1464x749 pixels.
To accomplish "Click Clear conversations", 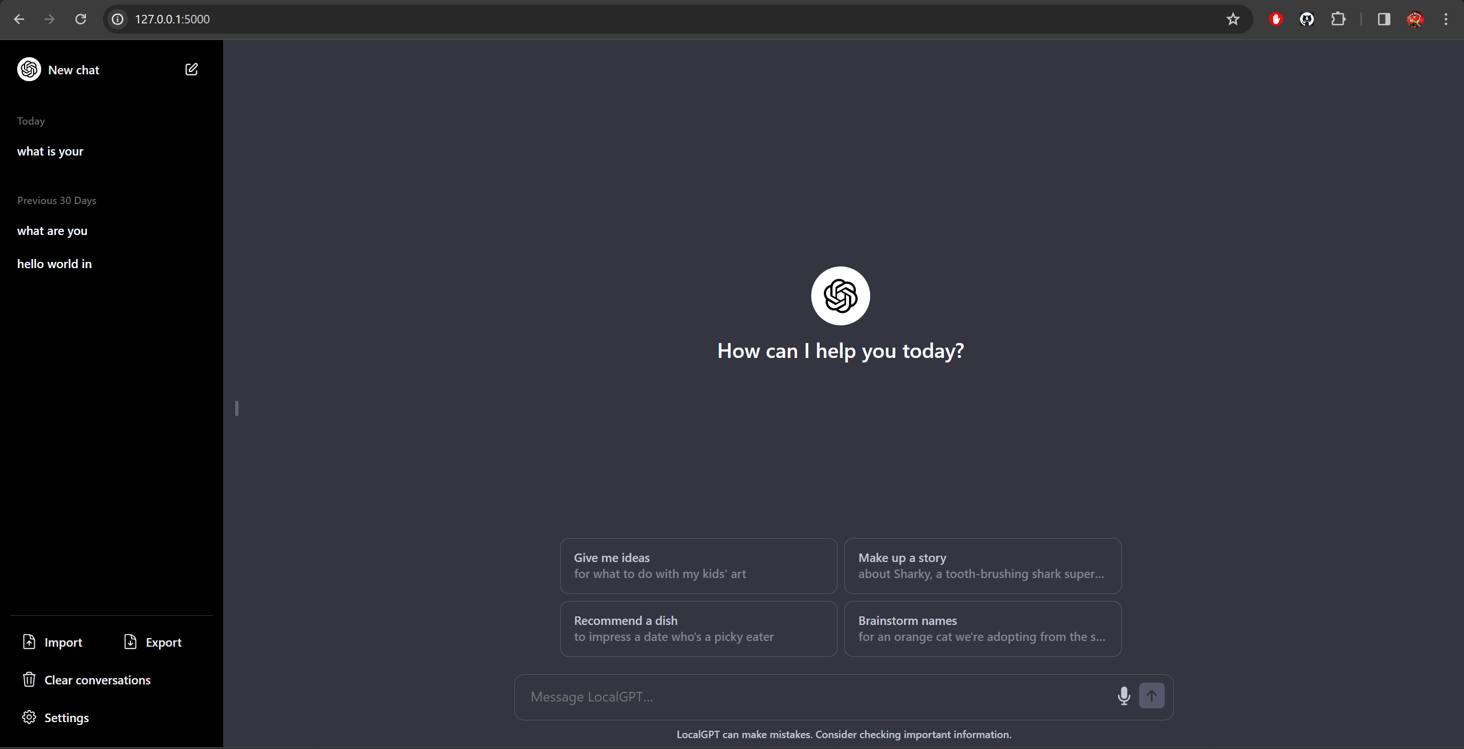I will (x=86, y=680).
